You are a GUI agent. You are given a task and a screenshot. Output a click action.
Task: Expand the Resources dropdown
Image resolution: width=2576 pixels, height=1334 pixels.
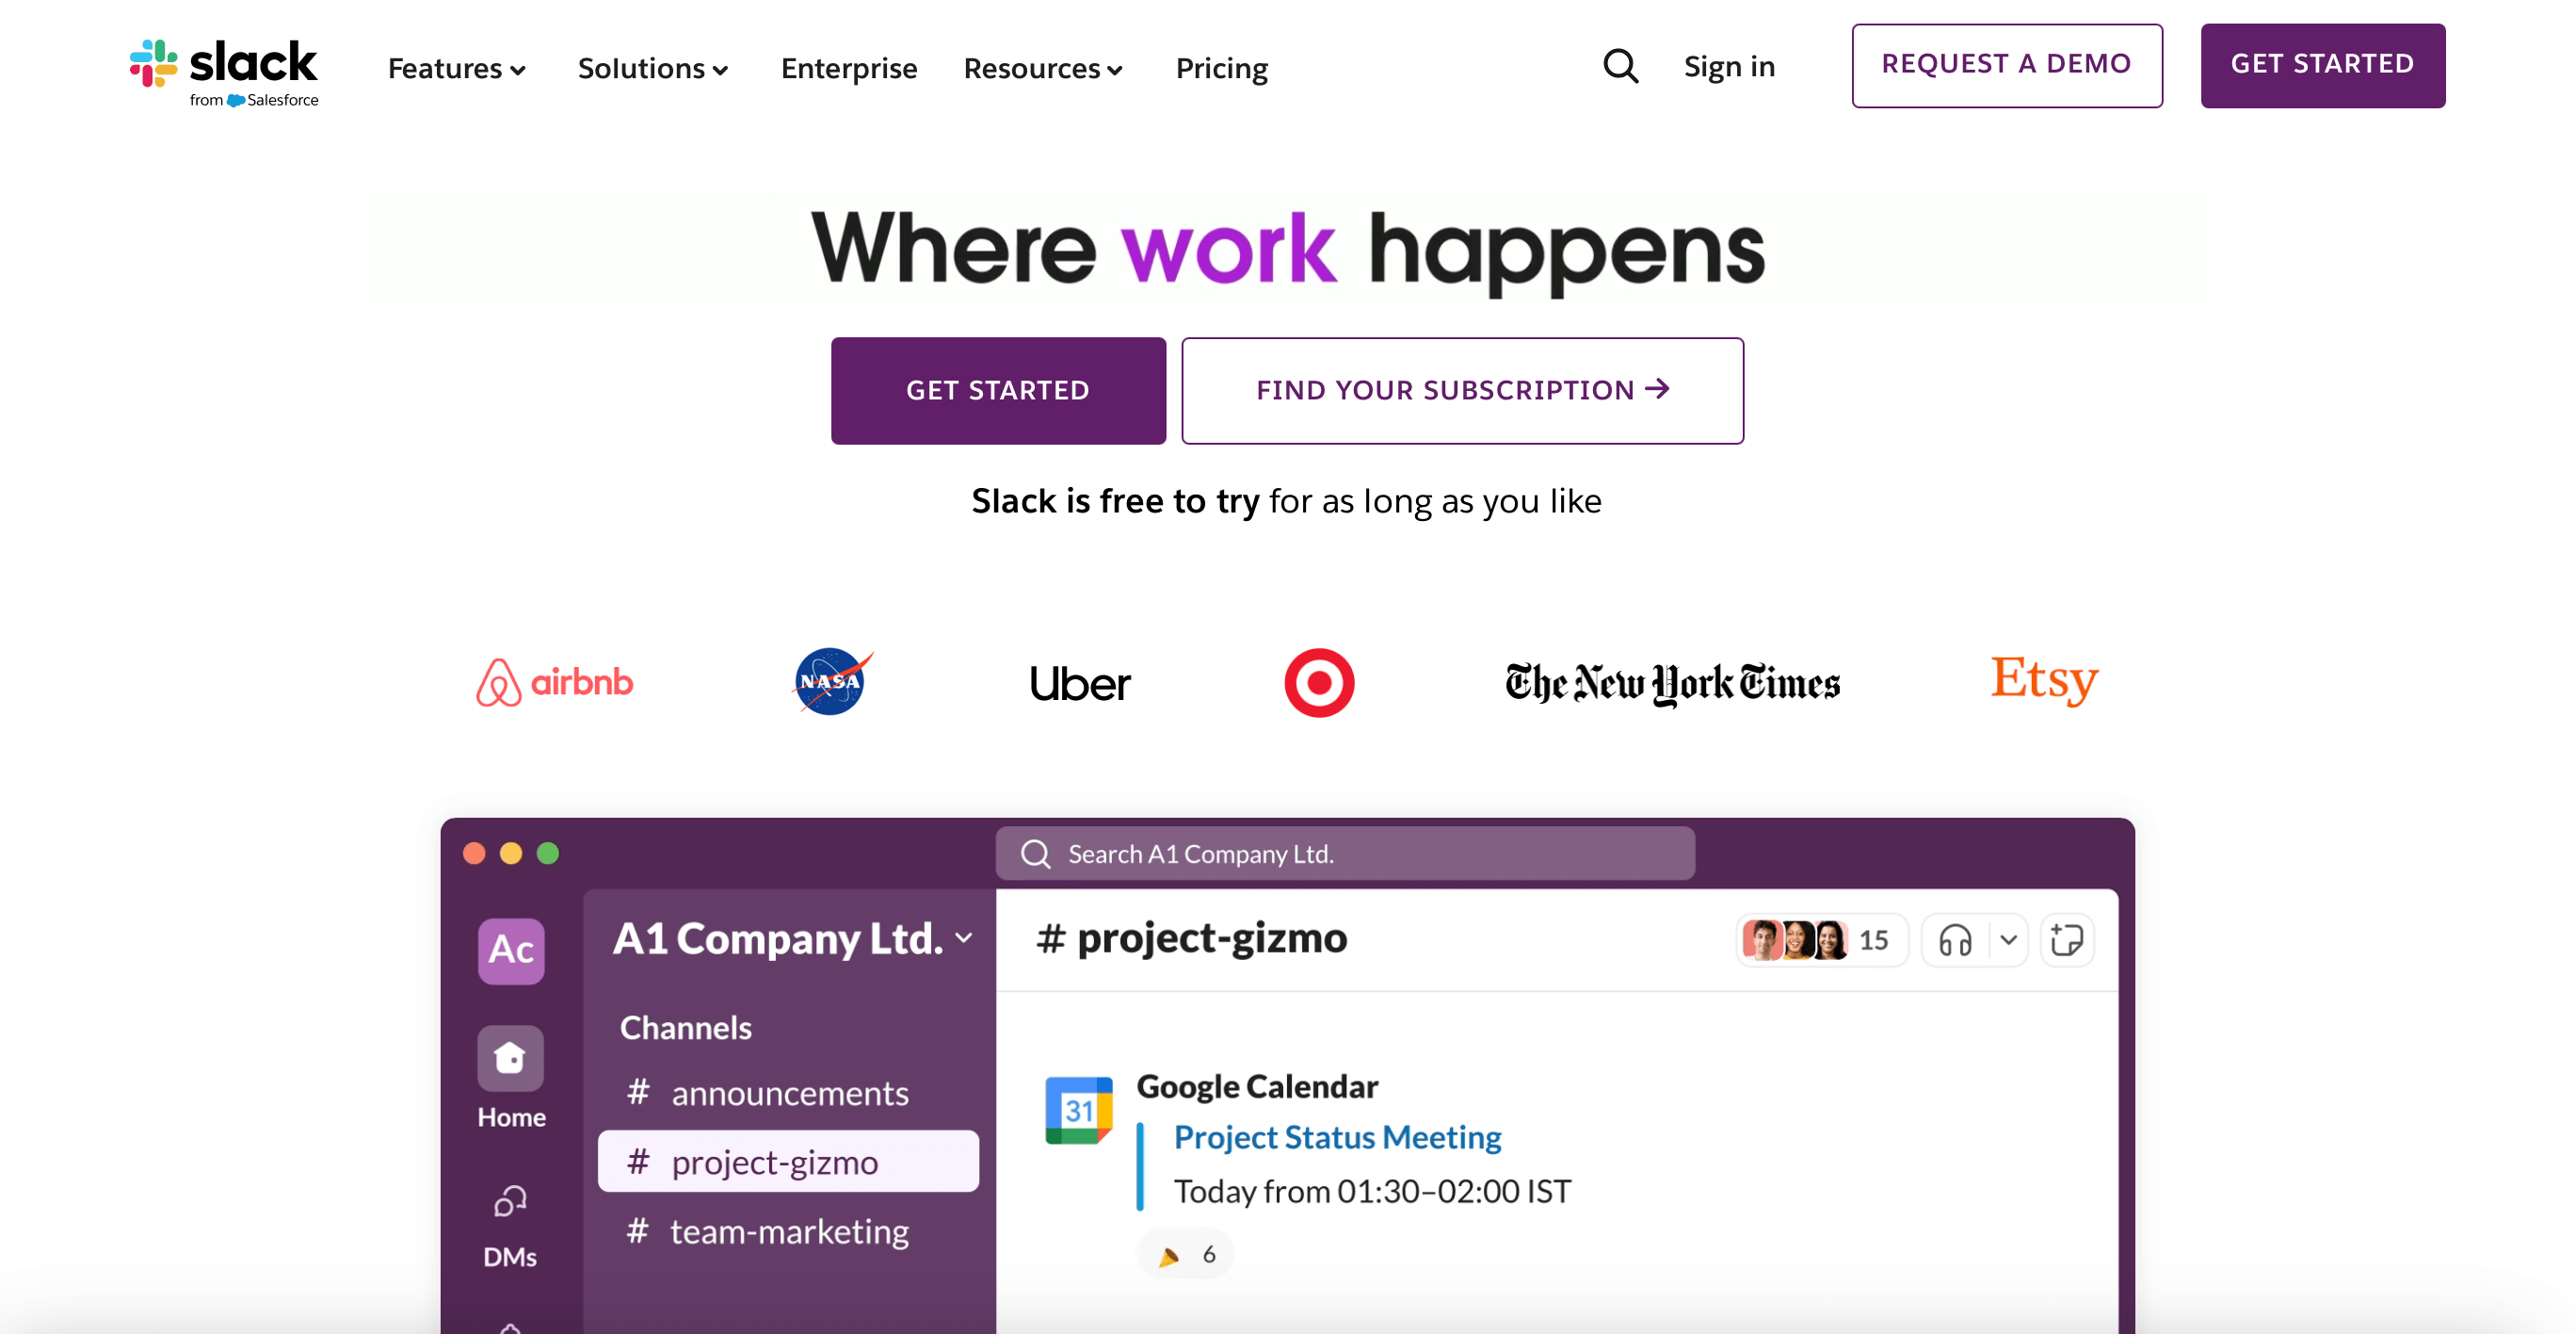pyautogui.click(x=1043, y=68)
